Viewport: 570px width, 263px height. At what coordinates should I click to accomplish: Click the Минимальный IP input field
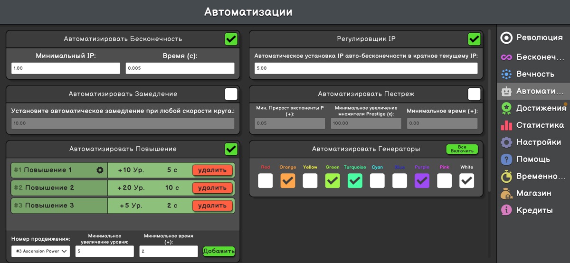point(66,68)
